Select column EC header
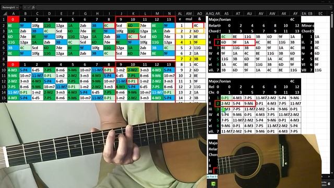This screenshot has height=188, width=334. [x=320, y=14]
